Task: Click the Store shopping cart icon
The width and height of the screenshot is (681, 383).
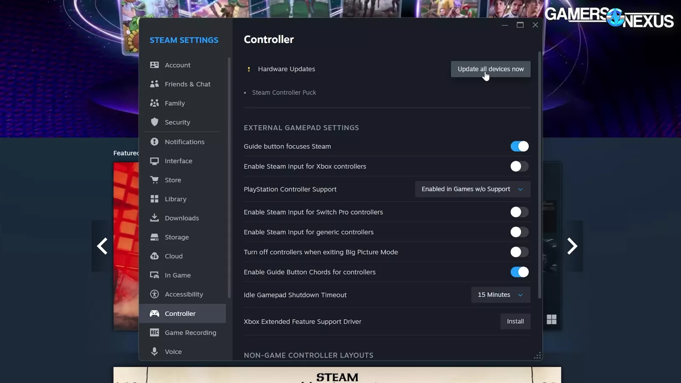Action: point(155,180)
